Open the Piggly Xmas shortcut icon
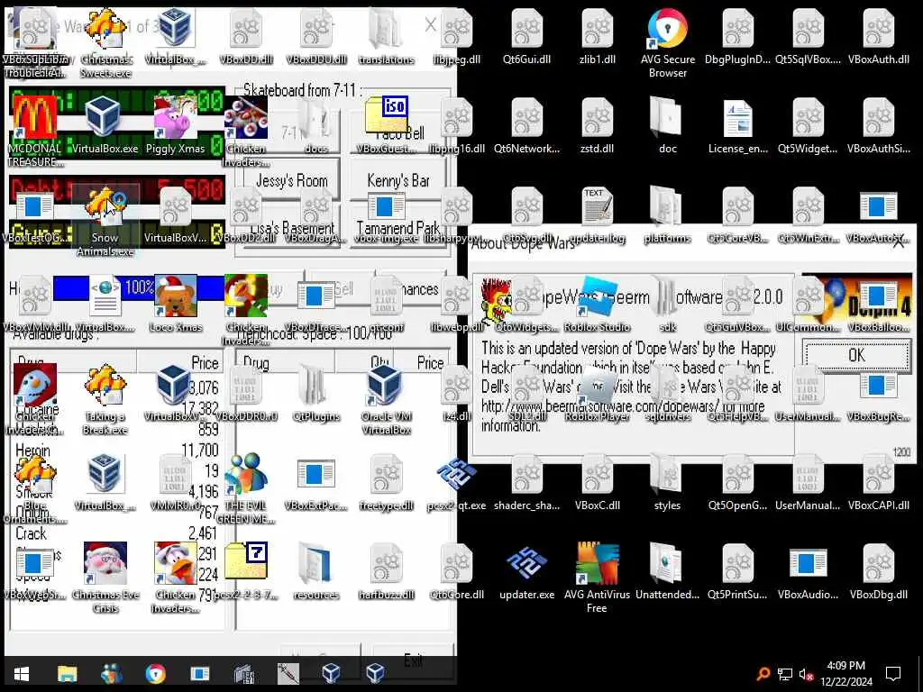Image resolution: width=923 pixels, height=692 pixels. pos(176,124)
